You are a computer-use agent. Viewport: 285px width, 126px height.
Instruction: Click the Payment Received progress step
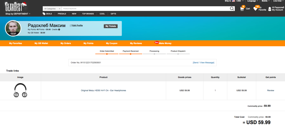tap(131, 52)
